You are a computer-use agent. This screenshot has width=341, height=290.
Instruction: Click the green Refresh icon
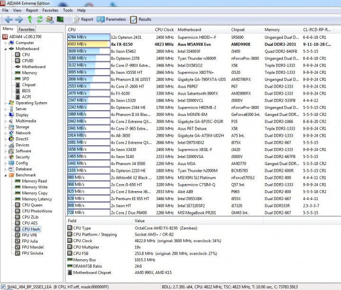click(40, 19)
